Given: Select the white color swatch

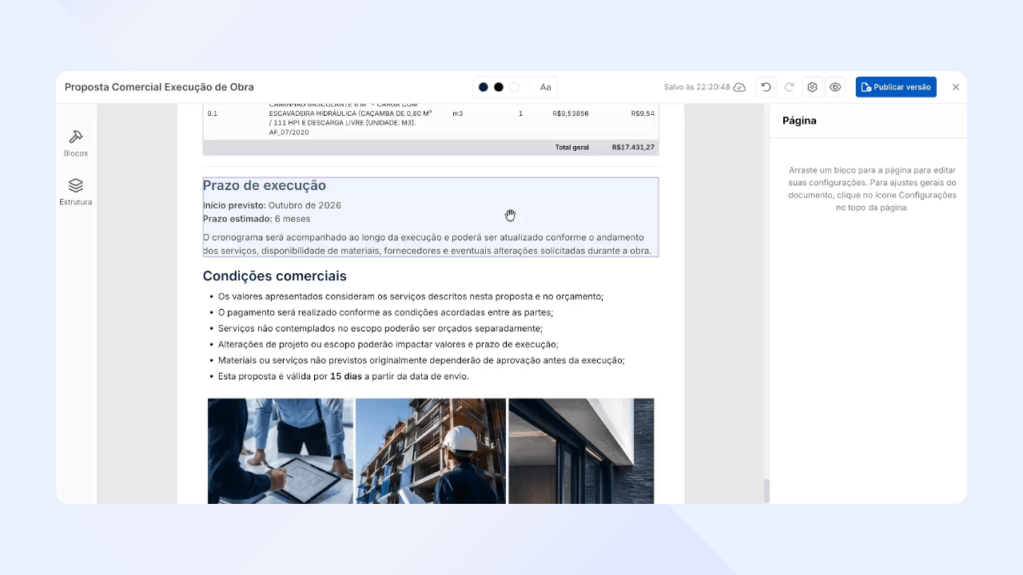Looking at the screenshot, I should [x=515, y=87].
